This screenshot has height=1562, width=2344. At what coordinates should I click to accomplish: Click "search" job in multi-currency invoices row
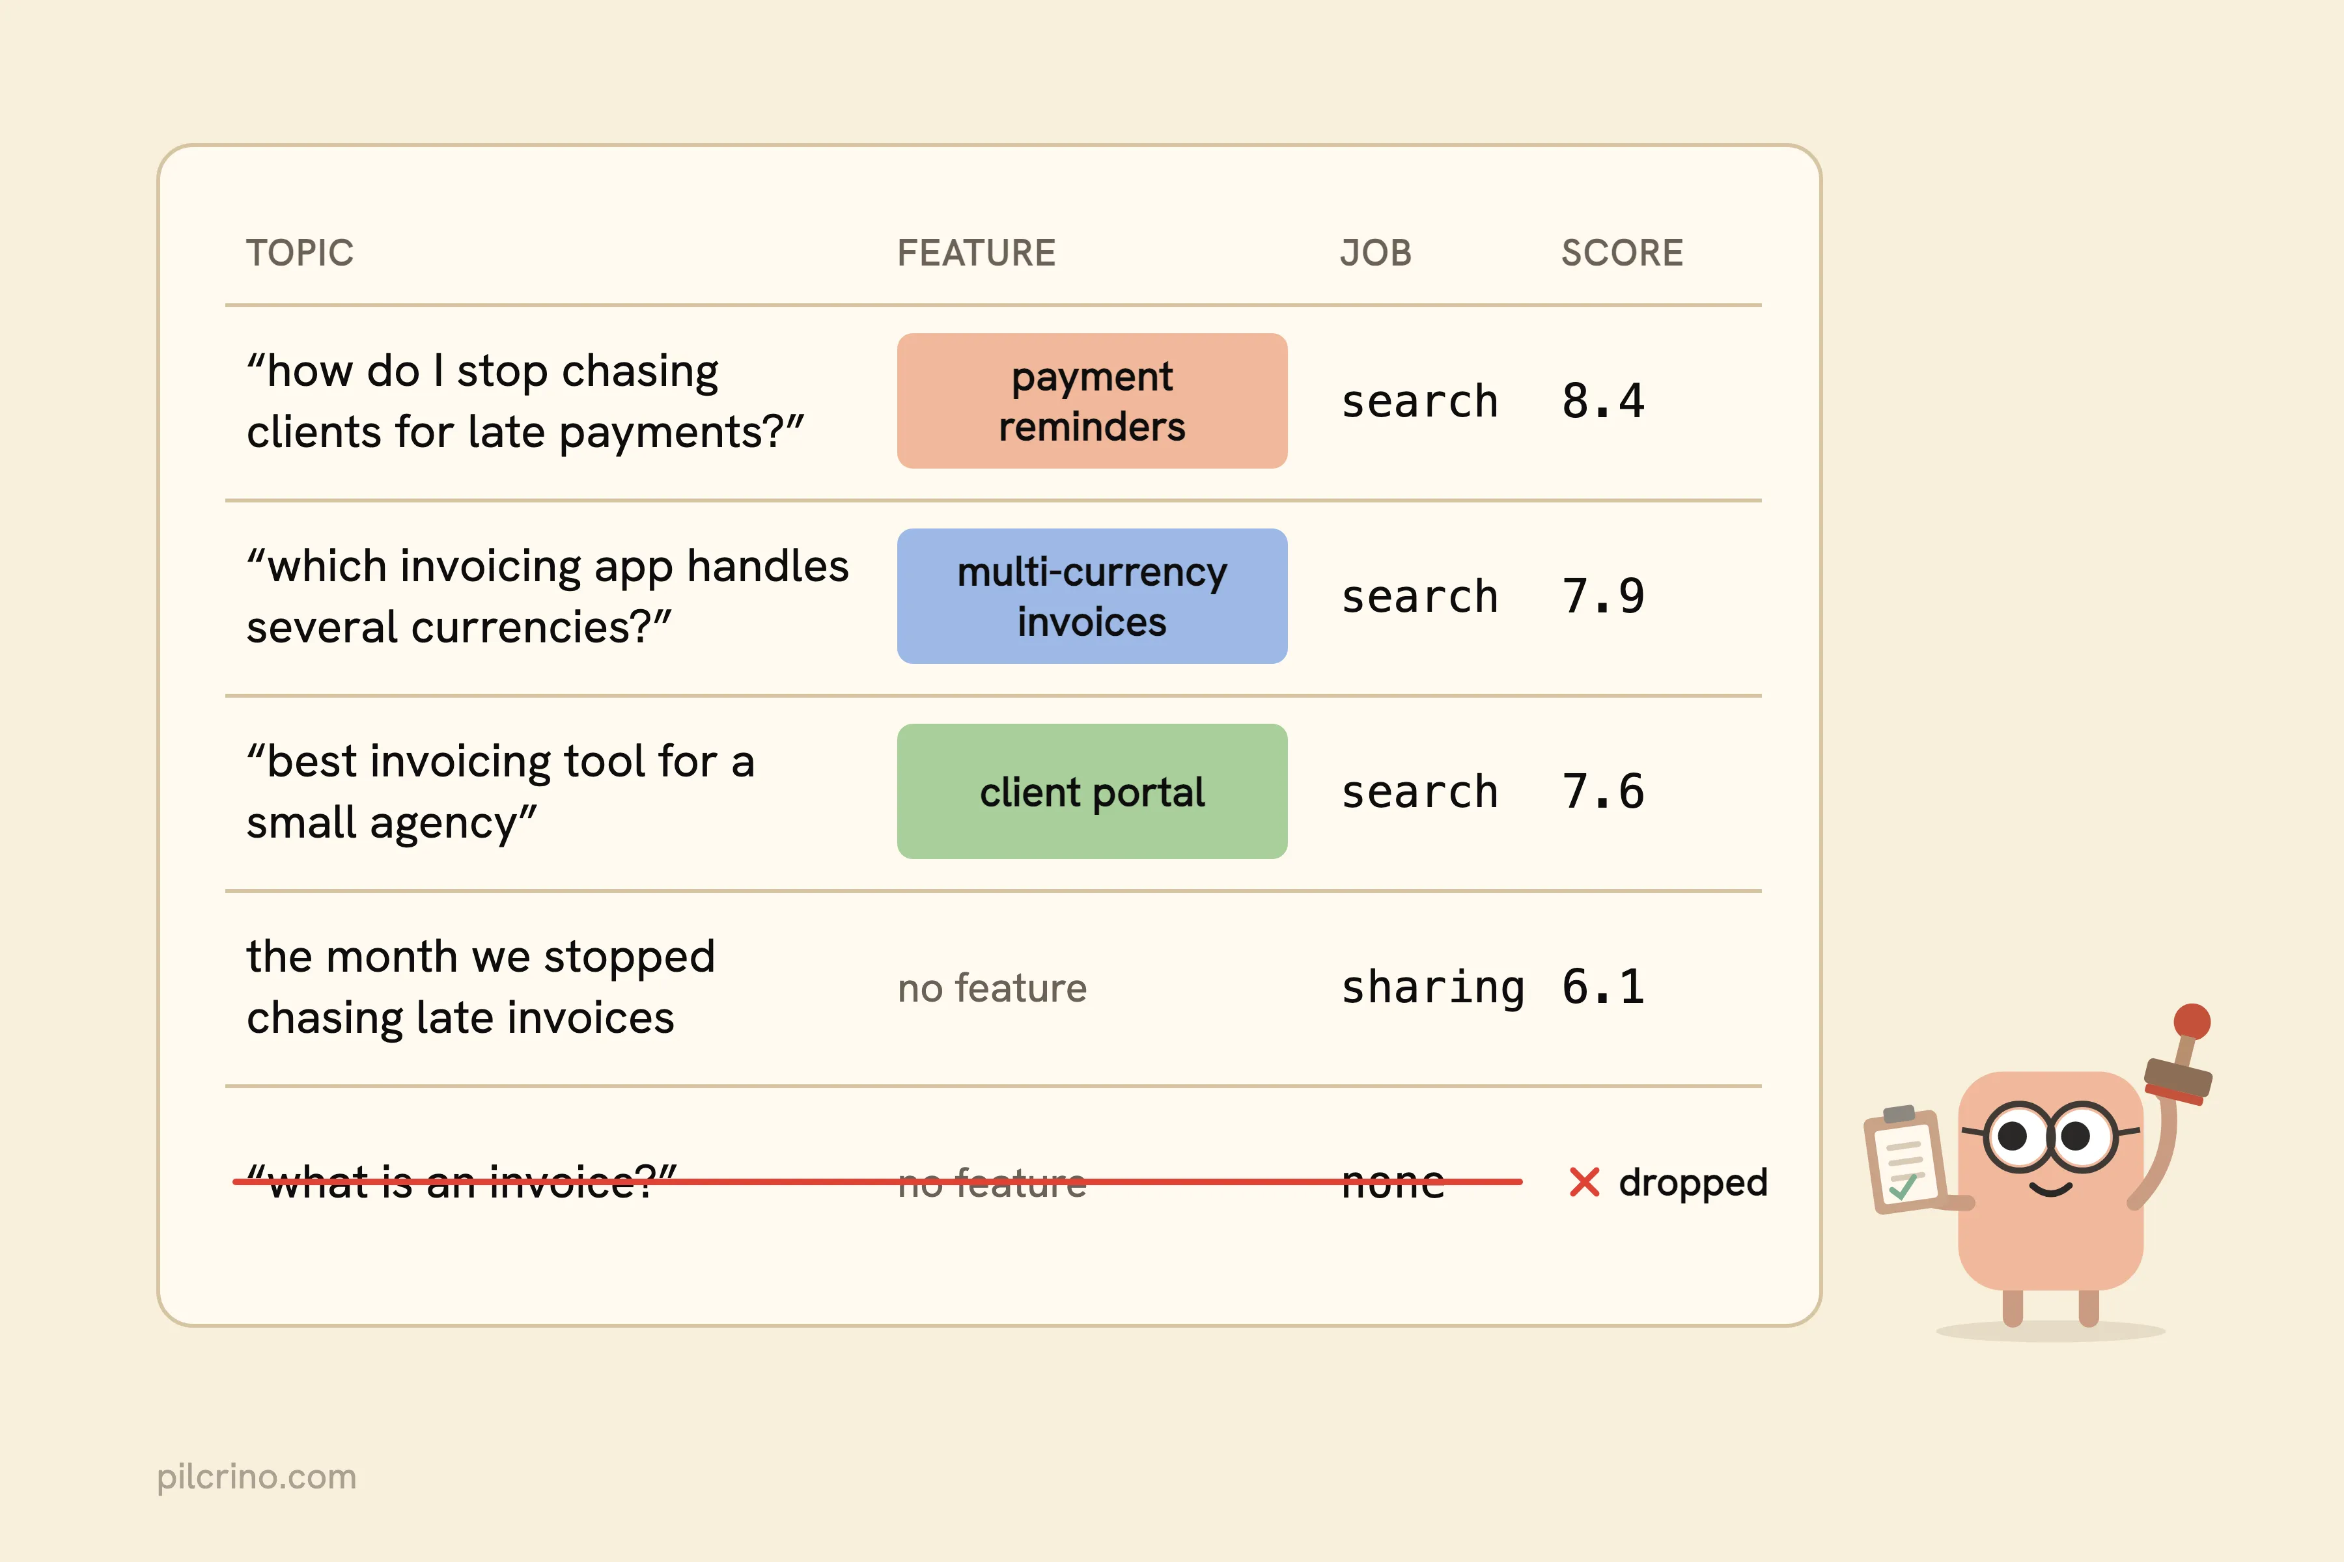(x=1419, y=597)
